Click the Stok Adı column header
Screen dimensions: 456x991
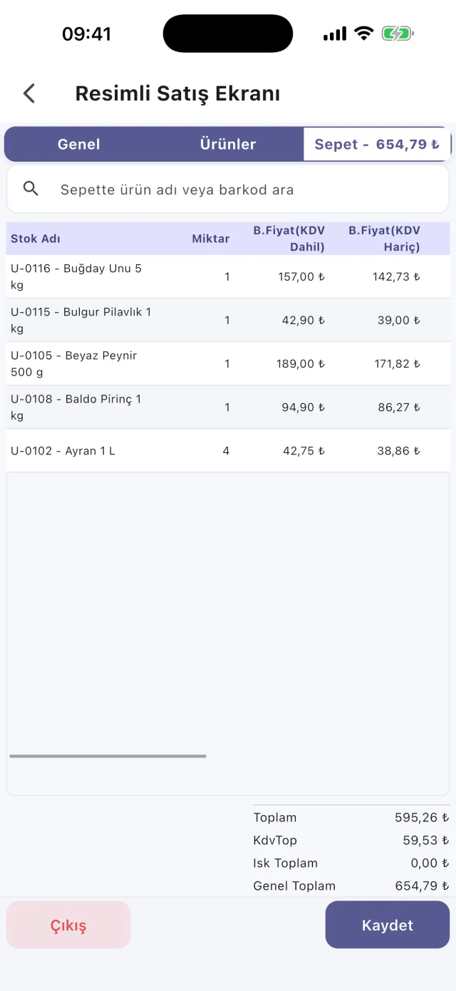36,239
